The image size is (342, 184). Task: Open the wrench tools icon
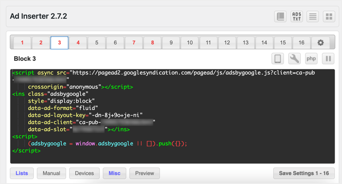pyautogui.click(x=295, y=59)
